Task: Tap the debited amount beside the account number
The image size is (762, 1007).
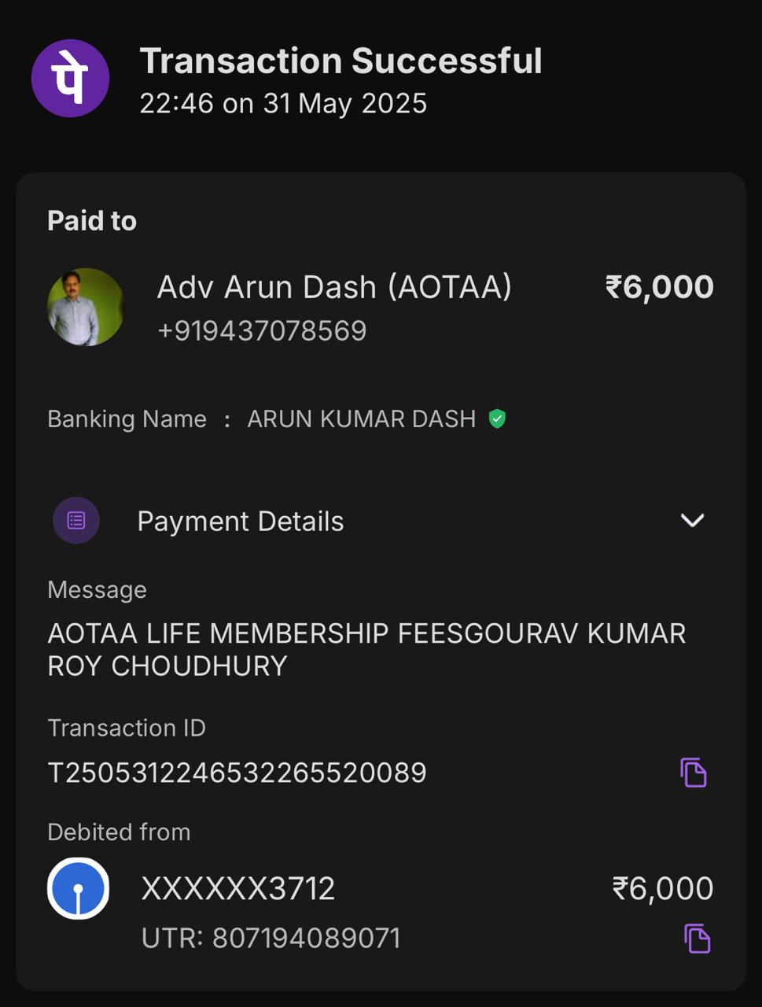Action: click(x=662, y=889)
